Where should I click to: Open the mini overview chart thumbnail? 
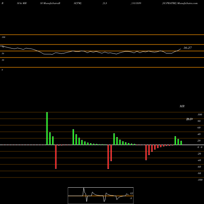pyautogui.click(x=101, y=195)
